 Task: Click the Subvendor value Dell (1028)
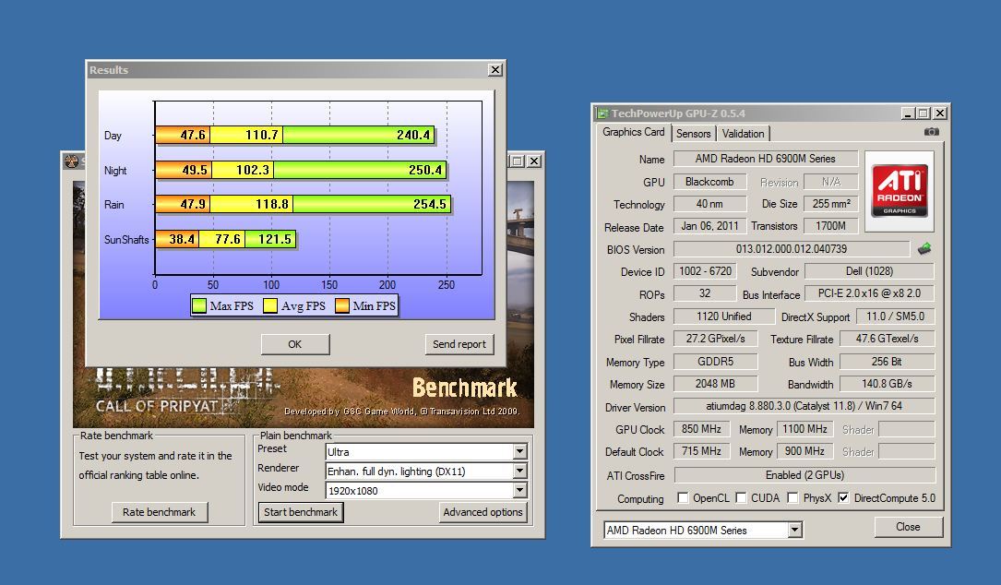click(x=869, y=271)
